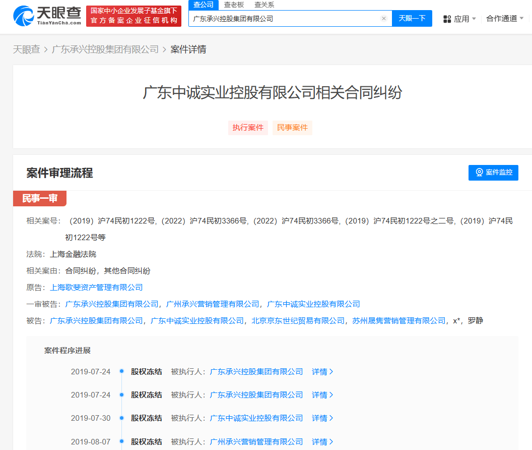The width and height of the screenshot is (532, 450).
Task: Click the 2019-07-30 timeline dot
Action: pyautogui.click(x=121, y=418)
